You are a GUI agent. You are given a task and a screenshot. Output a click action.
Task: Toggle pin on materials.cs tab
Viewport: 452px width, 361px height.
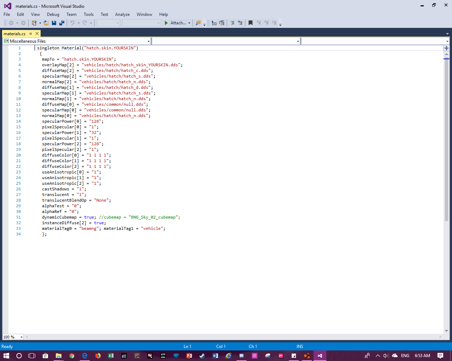tap(31, 34)
